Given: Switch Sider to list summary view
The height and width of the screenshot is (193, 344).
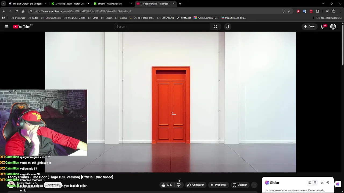Looking at the screenshot, I should coord(309,183).
